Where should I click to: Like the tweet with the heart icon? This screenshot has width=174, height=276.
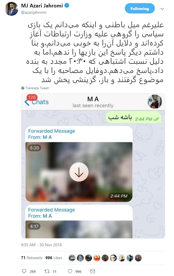click(x=70, y=271)
